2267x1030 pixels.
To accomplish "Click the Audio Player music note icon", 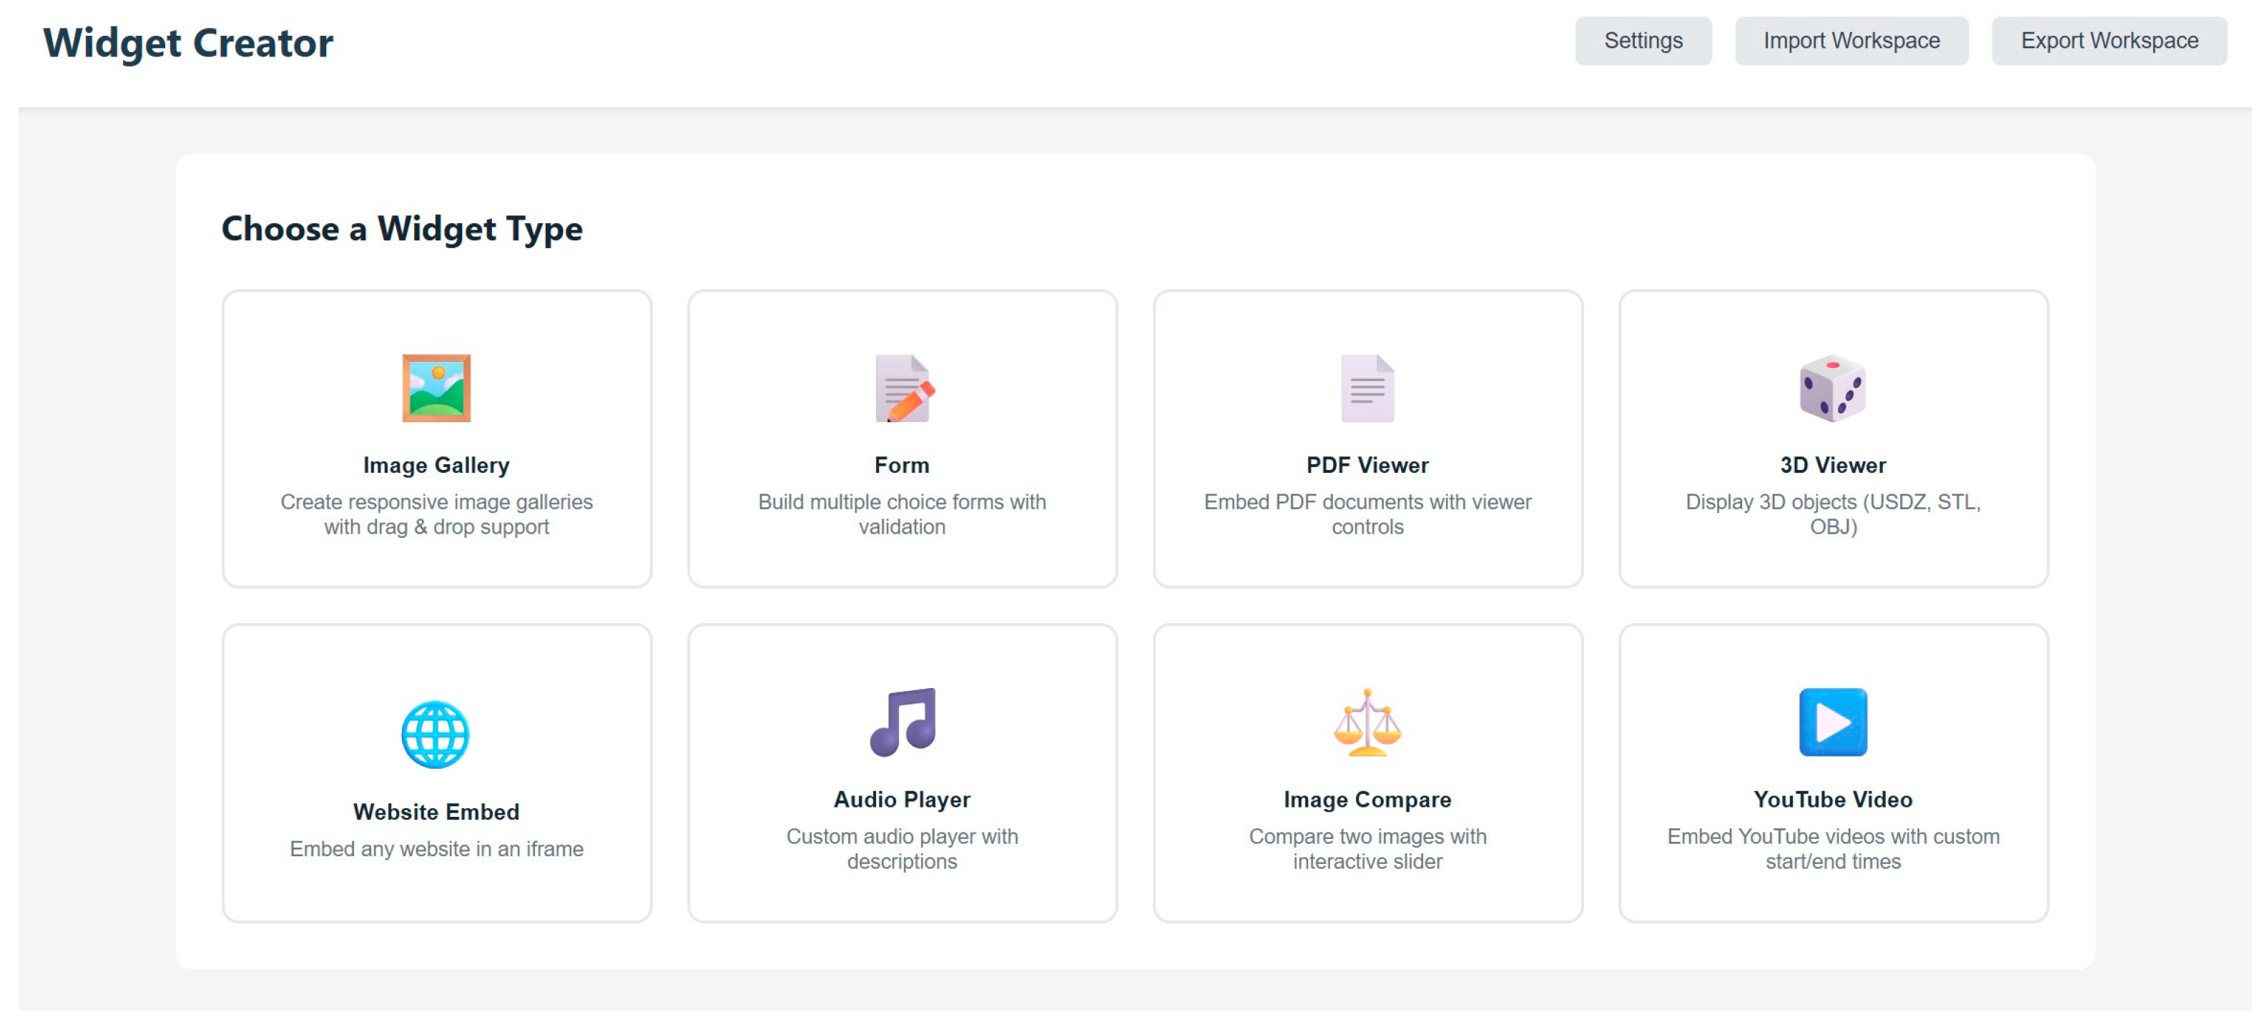I will 903,722.
